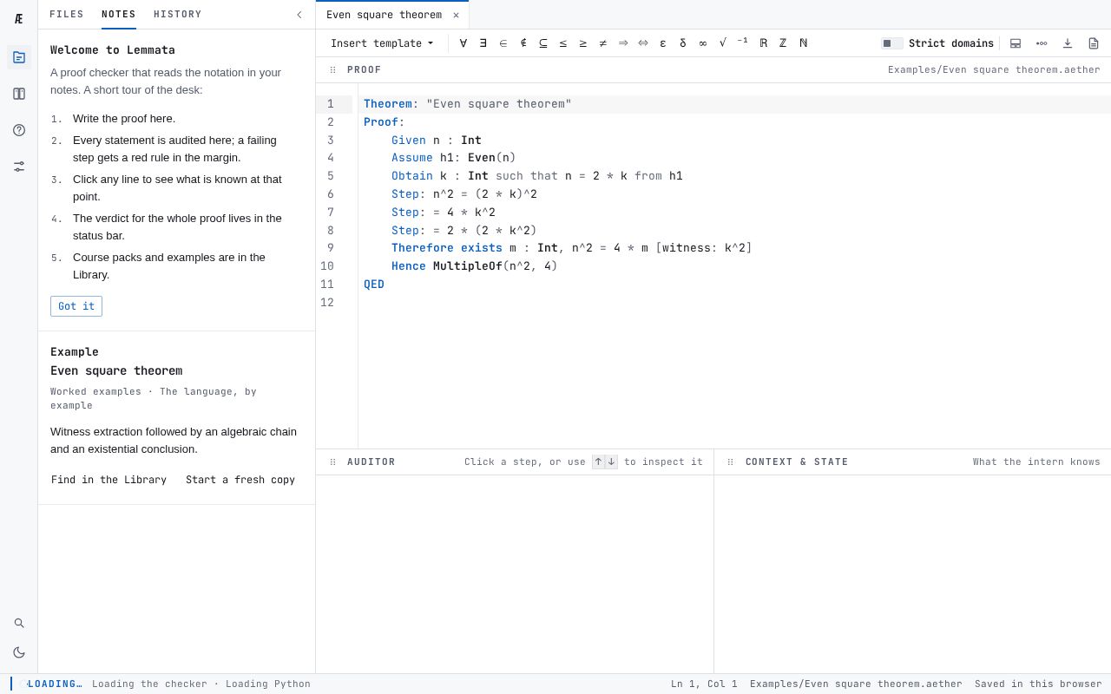Insert the greater-or-equal ≥ symbol

pos(583,43)
